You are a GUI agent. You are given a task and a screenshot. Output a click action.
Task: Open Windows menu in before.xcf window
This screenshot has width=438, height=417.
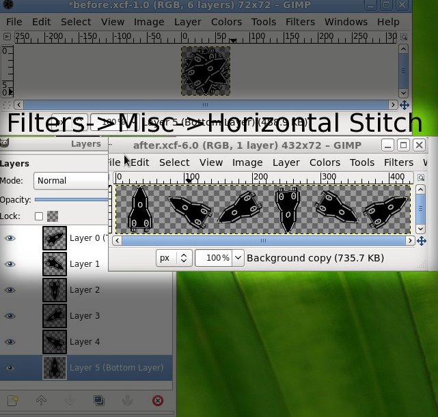[x=346, y=22]
